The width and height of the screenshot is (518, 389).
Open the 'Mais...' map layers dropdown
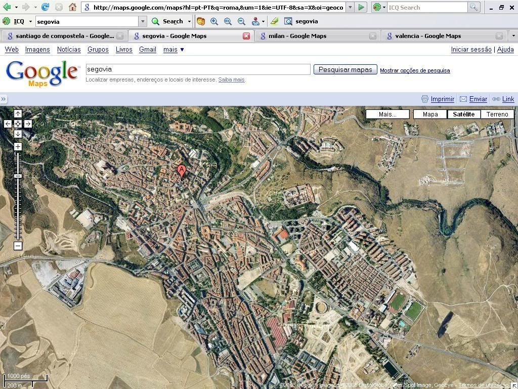[x=387, y=114]
